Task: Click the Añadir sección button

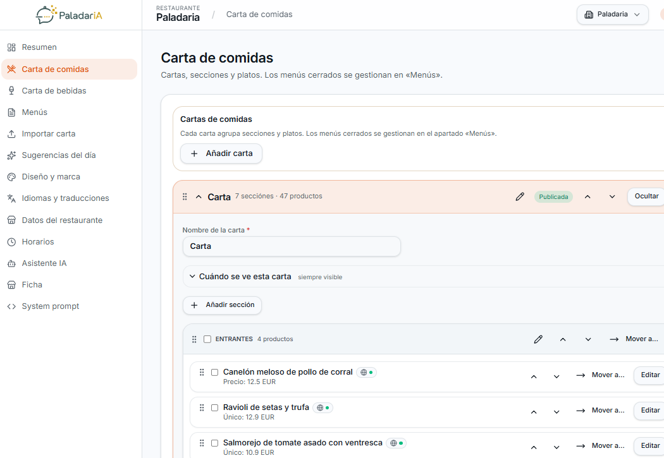Action: point(222,305)
